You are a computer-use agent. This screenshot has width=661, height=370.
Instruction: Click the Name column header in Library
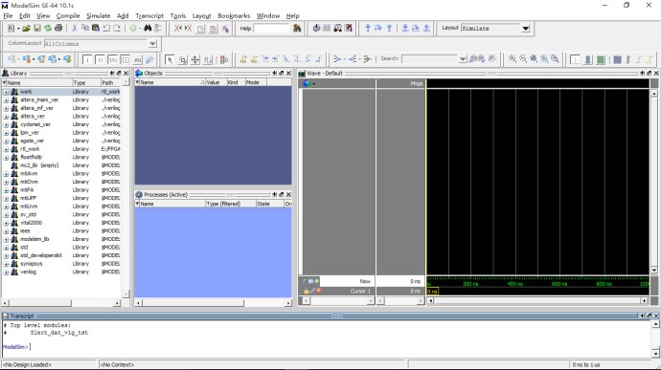[37, 82]
